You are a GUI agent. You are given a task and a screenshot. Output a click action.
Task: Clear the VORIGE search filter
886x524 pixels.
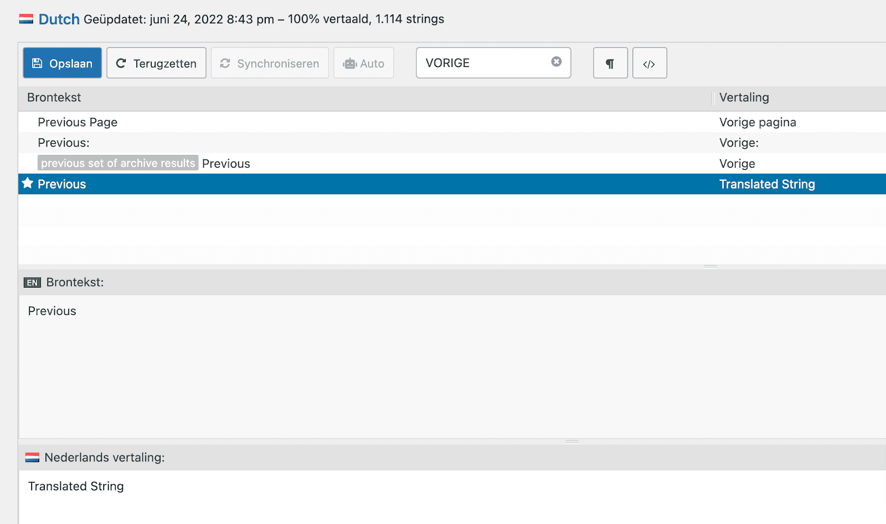click(557, 62)
